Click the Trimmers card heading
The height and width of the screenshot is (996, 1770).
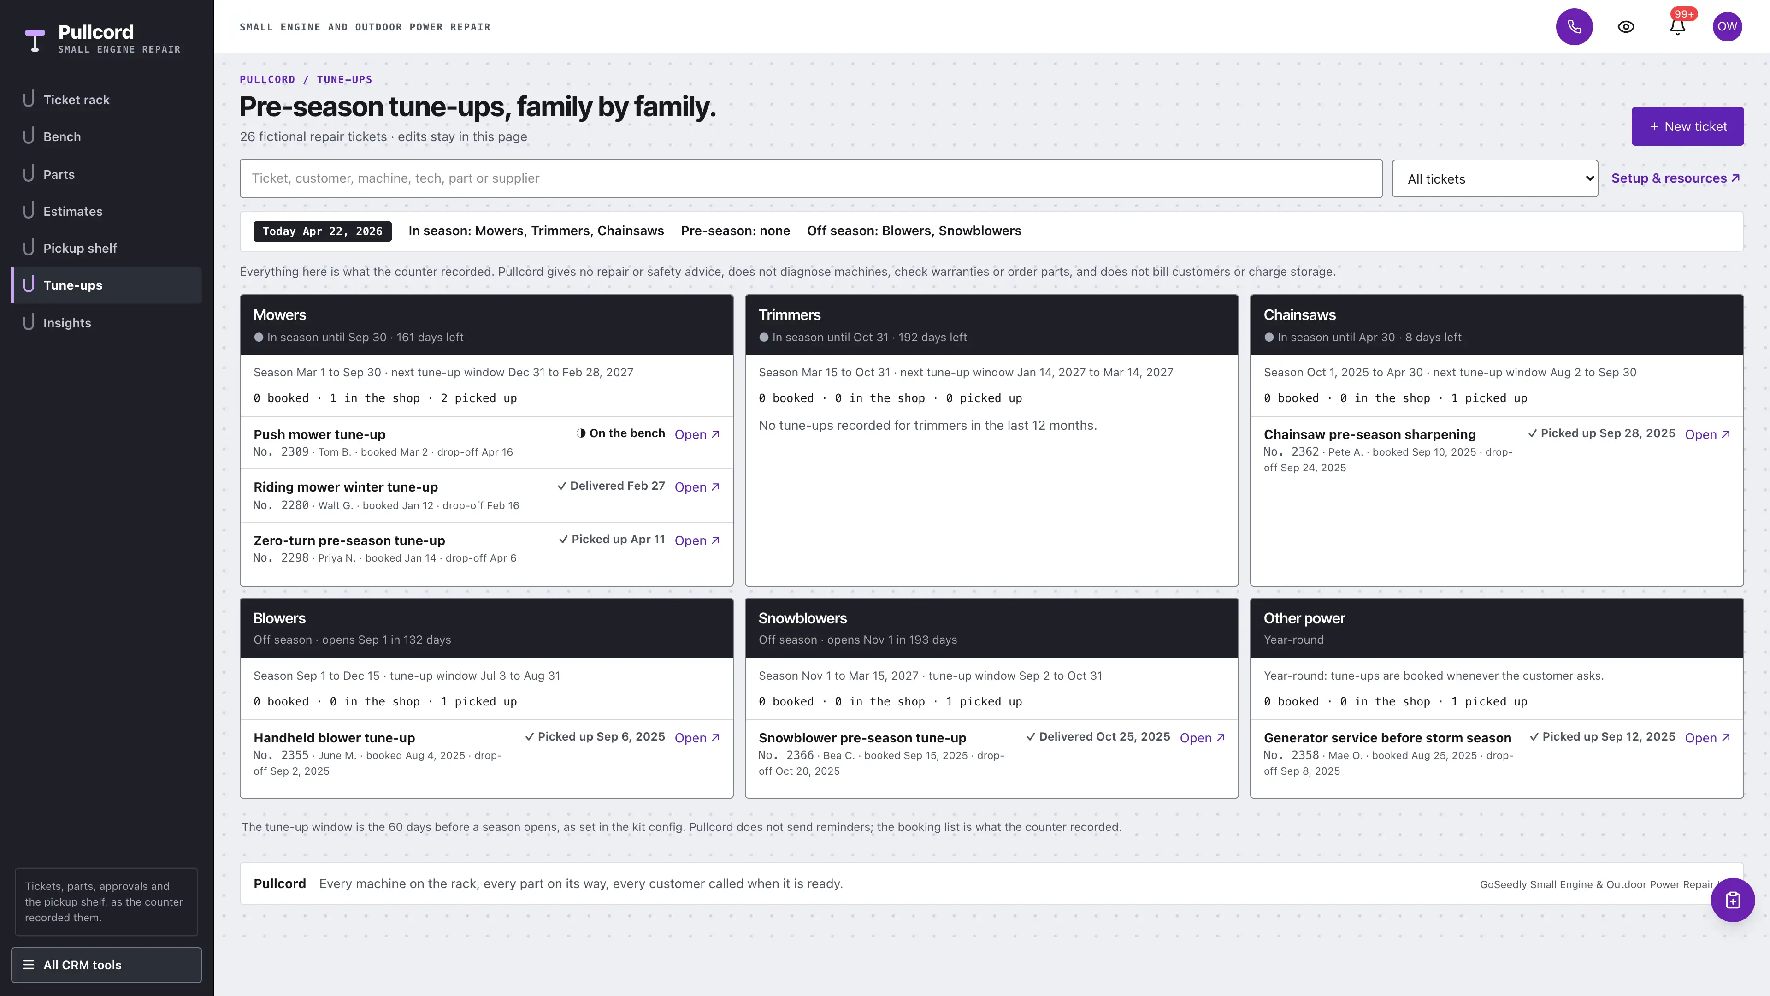pyautogui.click(x=790, y=315)
